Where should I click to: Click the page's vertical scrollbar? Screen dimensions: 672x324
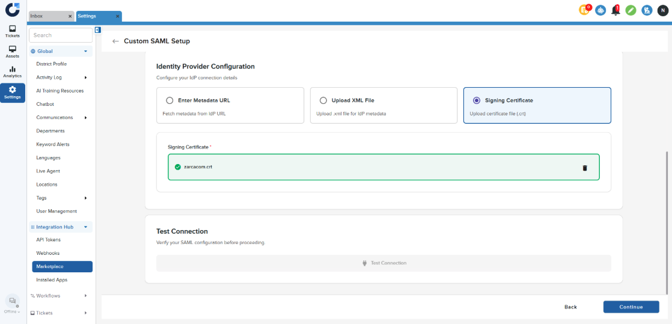tap(665, 222)
